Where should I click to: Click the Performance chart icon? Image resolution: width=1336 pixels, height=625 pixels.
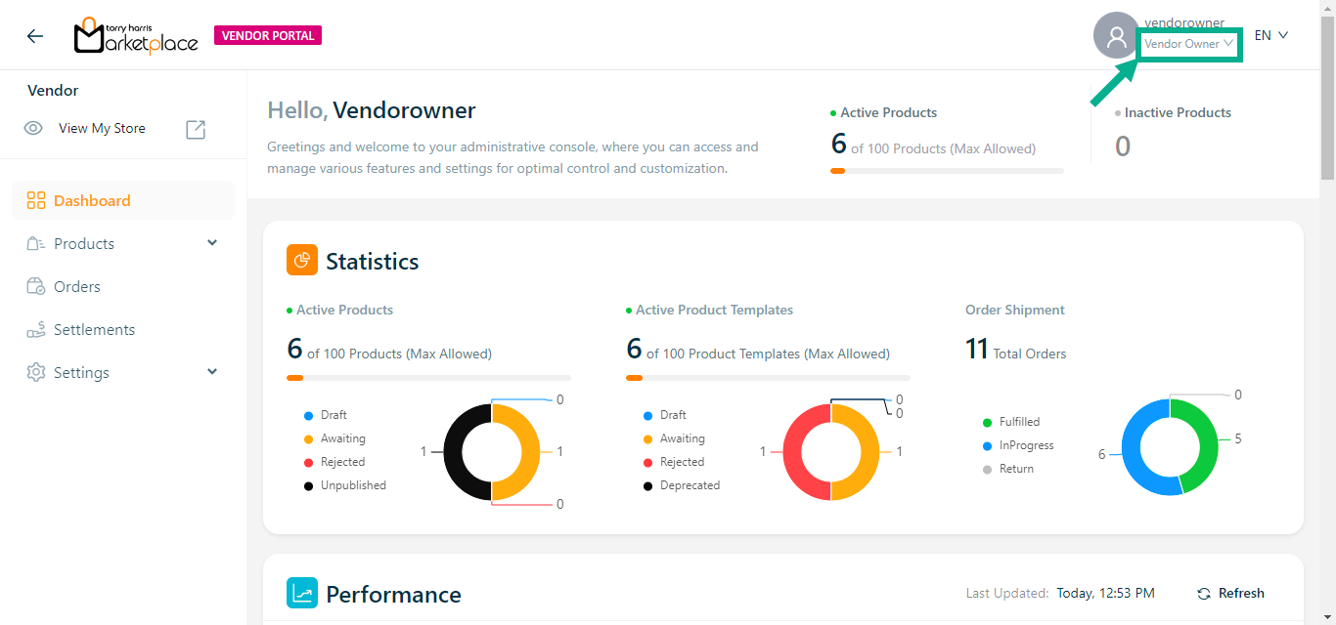coord(302,594)
